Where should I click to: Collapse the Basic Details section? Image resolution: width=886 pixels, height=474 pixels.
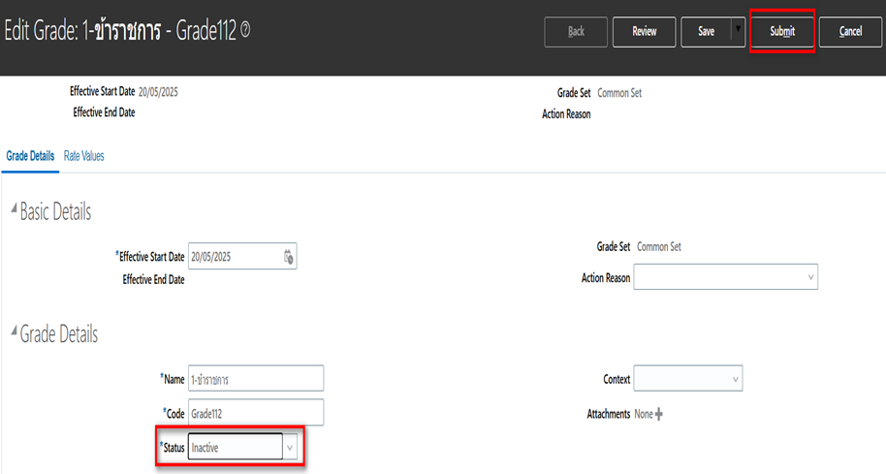pyautogui.click(x=13, y=211)
